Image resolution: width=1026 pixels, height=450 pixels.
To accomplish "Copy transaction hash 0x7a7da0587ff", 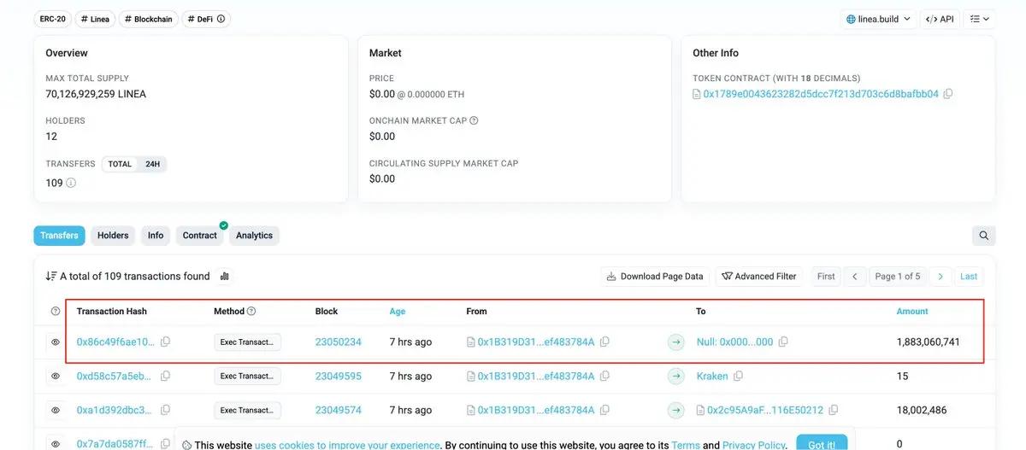I will [x=166, y=444].
